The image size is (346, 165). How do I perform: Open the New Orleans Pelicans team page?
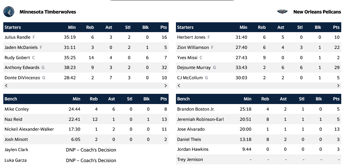(317, 12)
